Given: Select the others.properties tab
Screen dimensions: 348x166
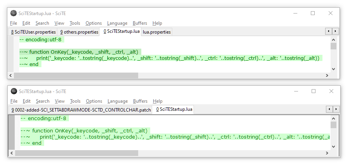Looking at the screenshot, I should click(x=79, y=32).
